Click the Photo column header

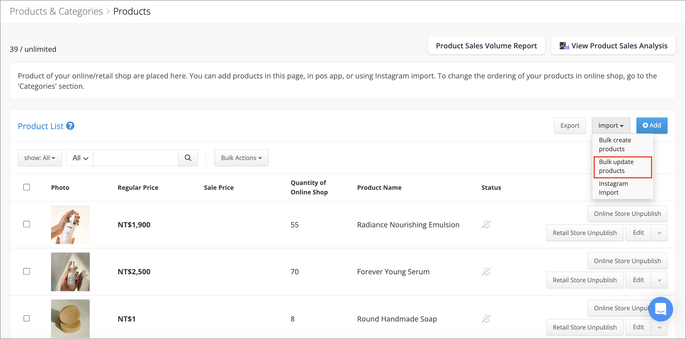pos(60,188)
